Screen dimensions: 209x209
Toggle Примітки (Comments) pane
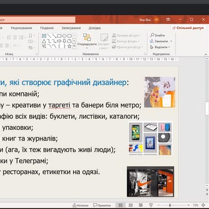pyautogui.click(x=102, y=205)
